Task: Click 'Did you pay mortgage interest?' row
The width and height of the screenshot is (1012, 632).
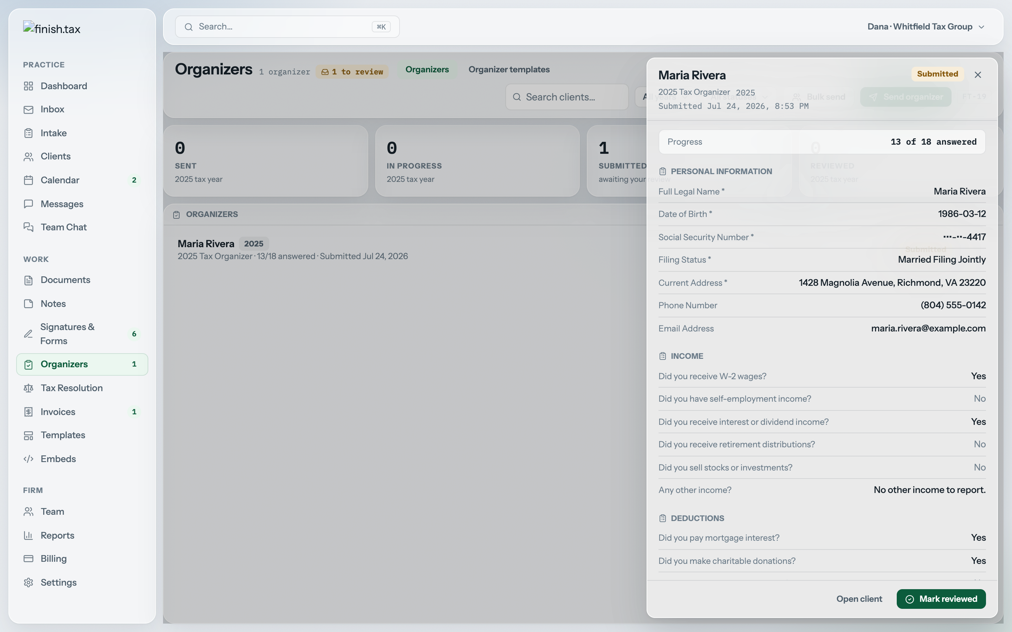Action: click(x=822, y=538)
